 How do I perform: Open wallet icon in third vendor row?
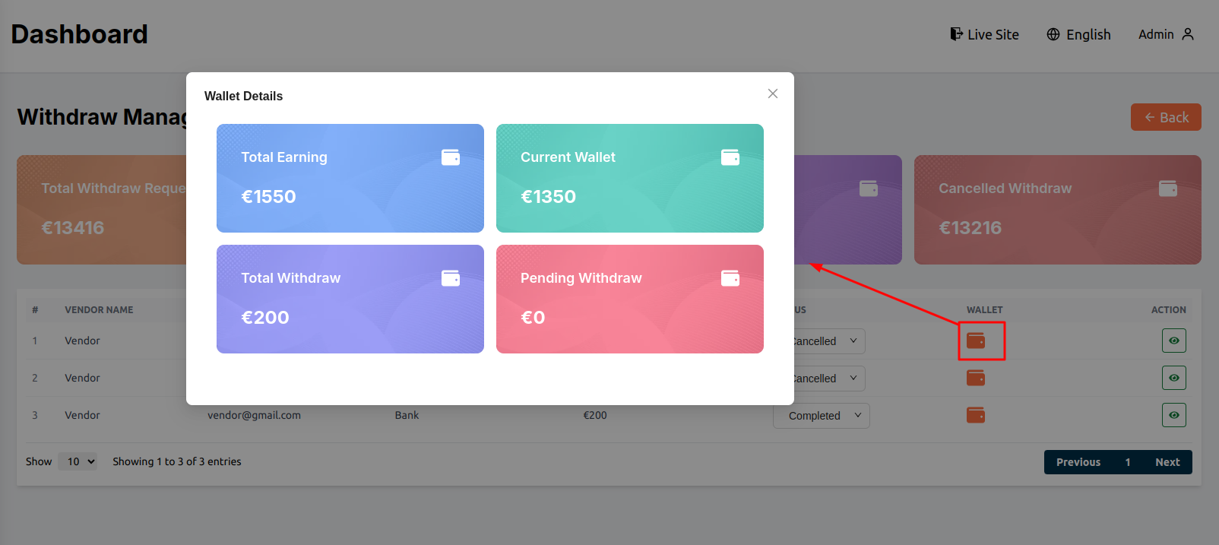976,415
